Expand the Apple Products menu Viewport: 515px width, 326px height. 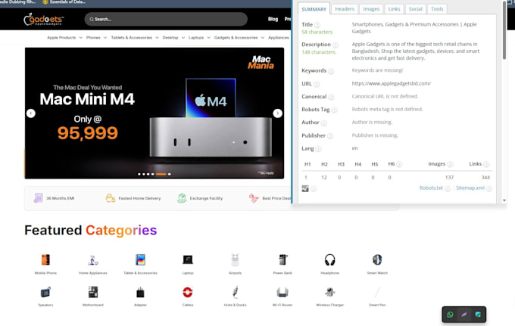[64, 38]
